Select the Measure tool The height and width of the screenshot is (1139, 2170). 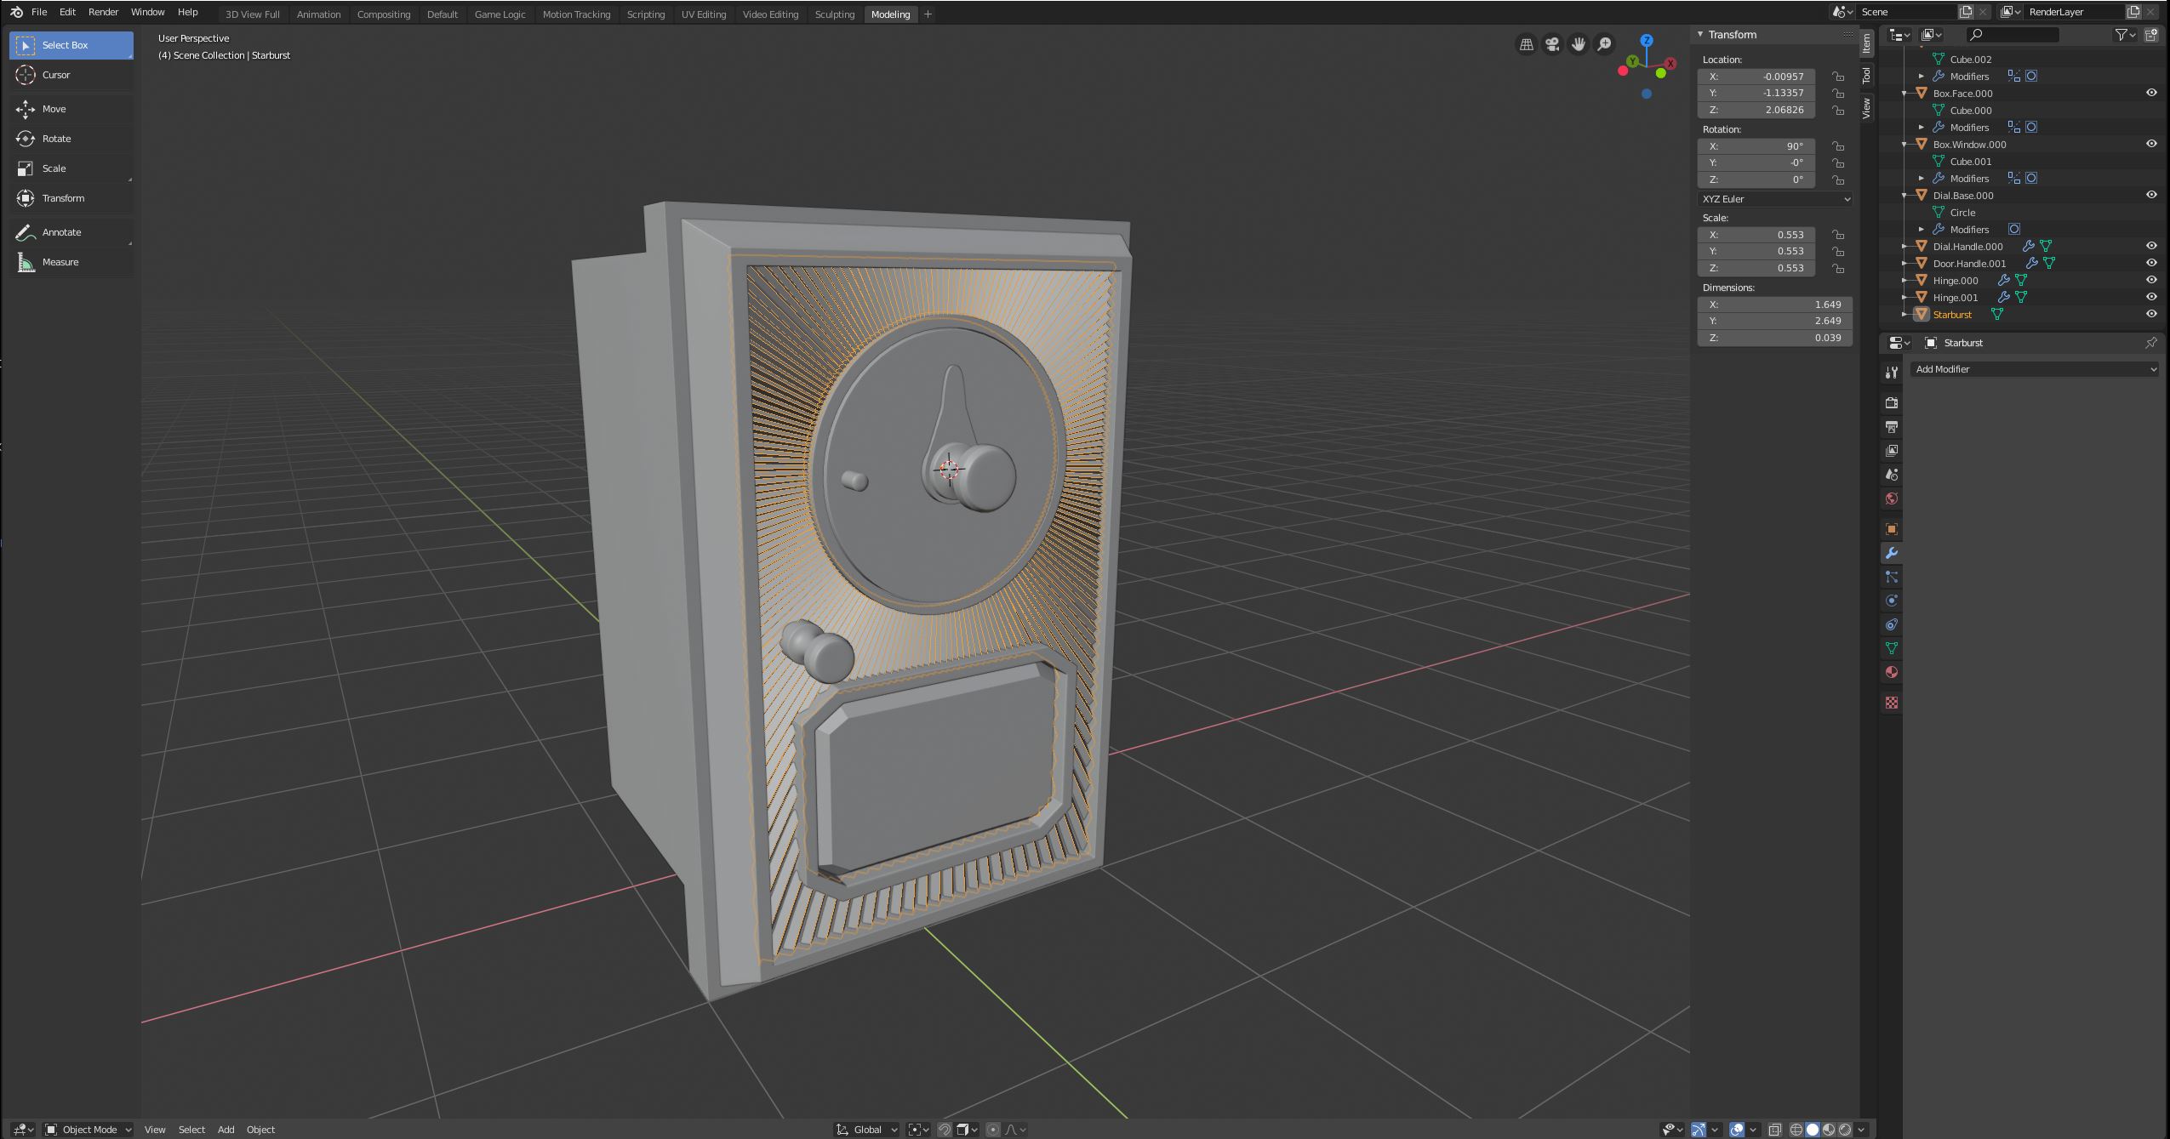(x=60, y=262)
